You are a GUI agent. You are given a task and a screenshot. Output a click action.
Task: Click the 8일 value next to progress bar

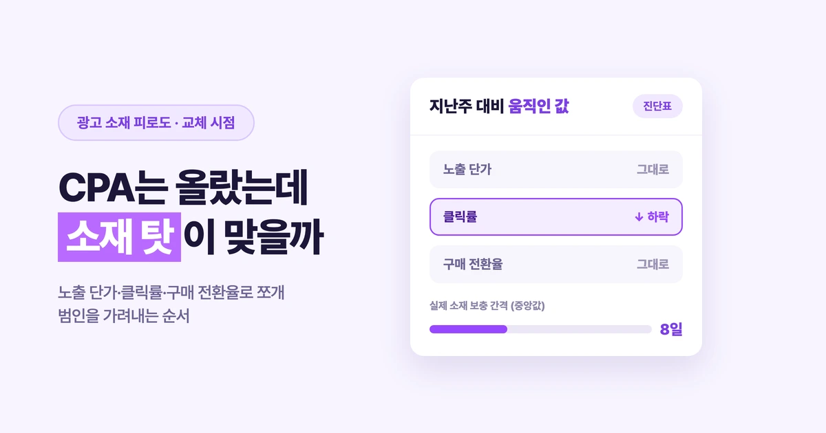[x=671, y=329]
